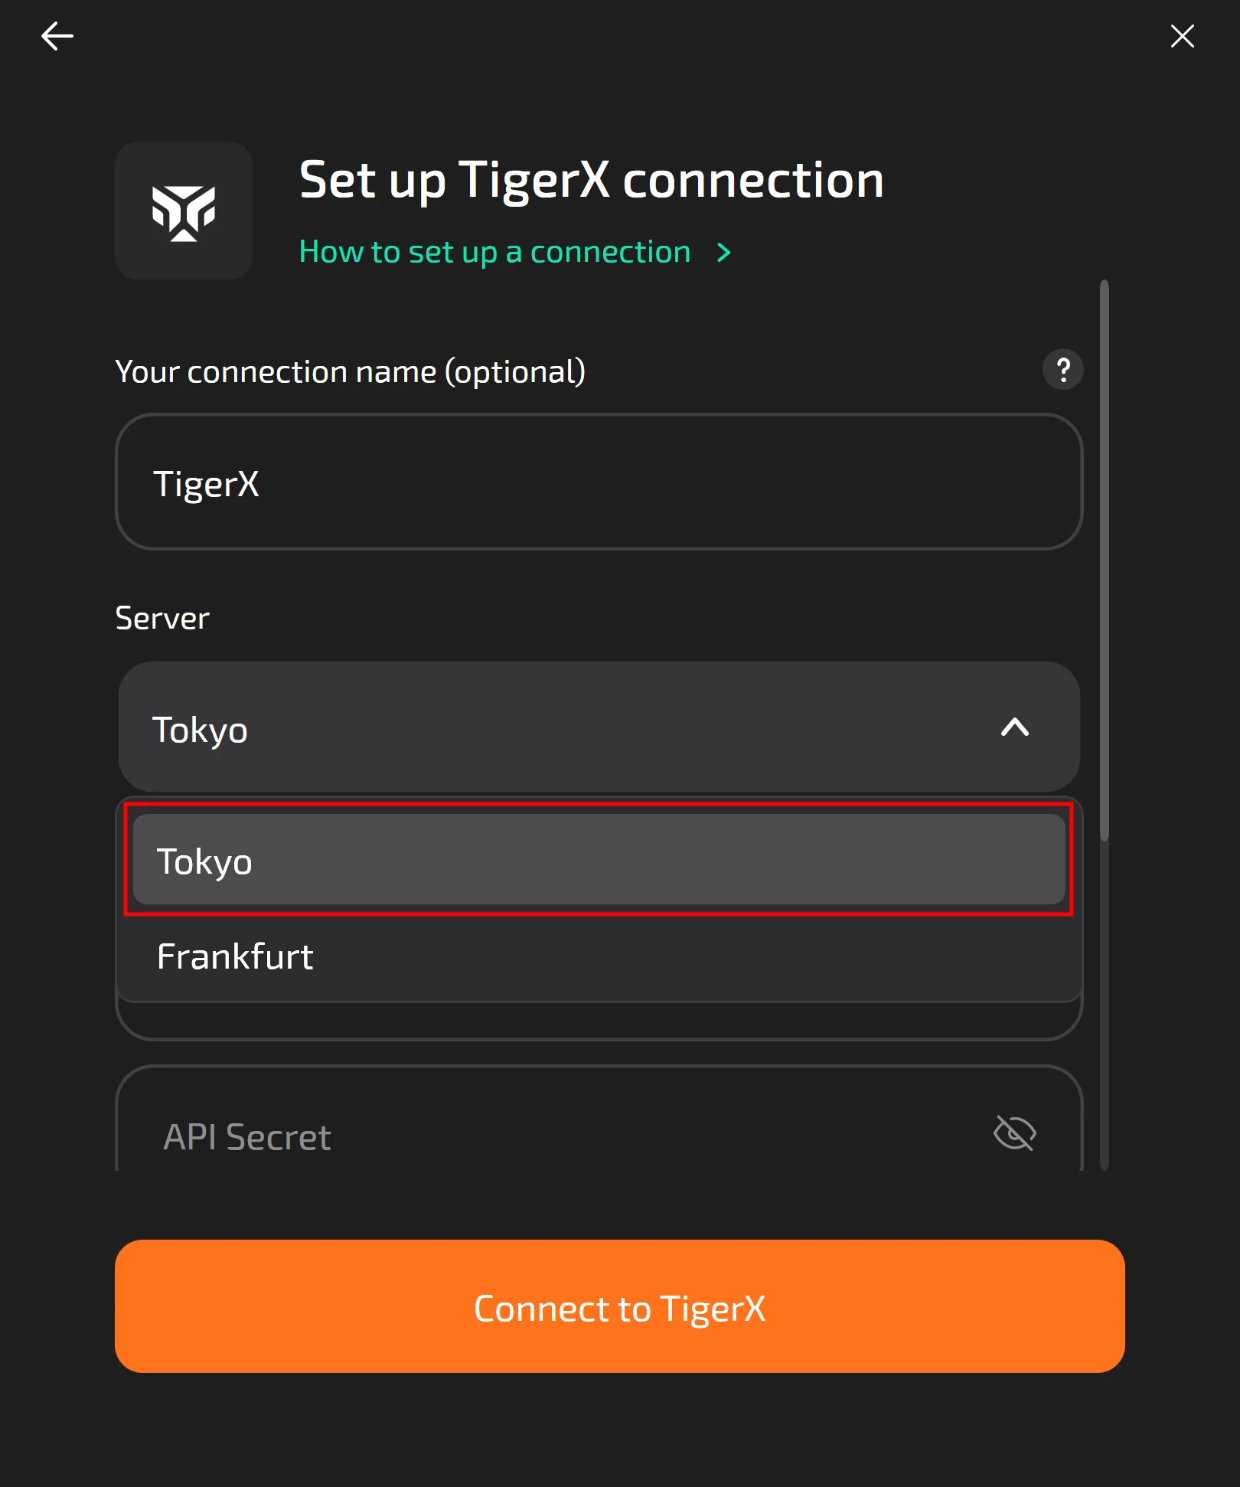
Task: Click the TigerX logo icon
Action: 184,211
